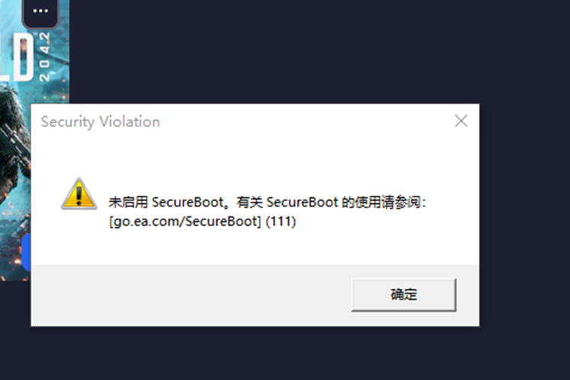
Task: Confirm the dialog with the 确定 button
Action: pos(404,294)
